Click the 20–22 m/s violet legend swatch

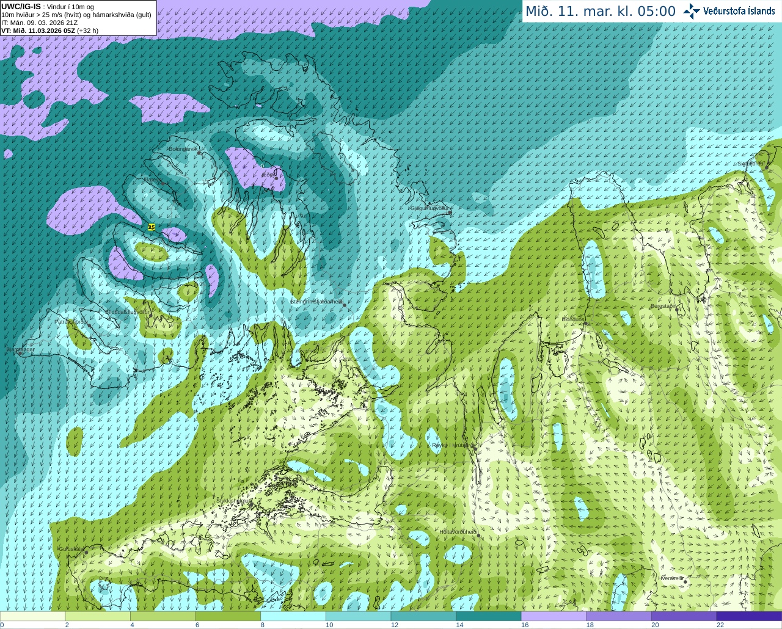684,616
